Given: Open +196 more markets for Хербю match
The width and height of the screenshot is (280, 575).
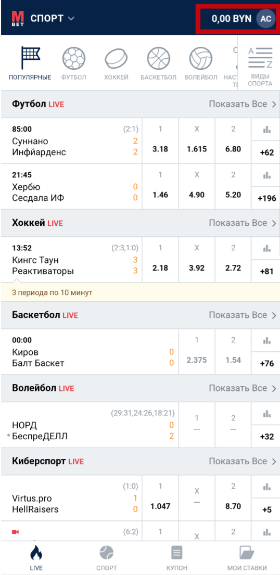Looking at the screenshot, I should [x=266, y=198].
